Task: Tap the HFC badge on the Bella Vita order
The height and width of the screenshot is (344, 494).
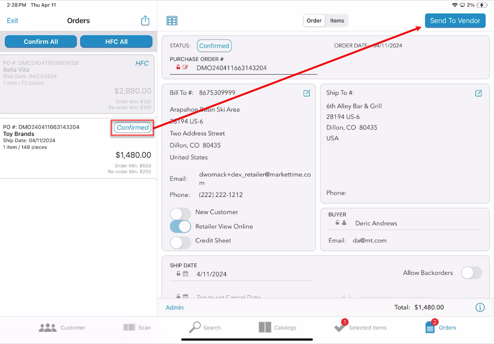Action: [x=142, y=63]
